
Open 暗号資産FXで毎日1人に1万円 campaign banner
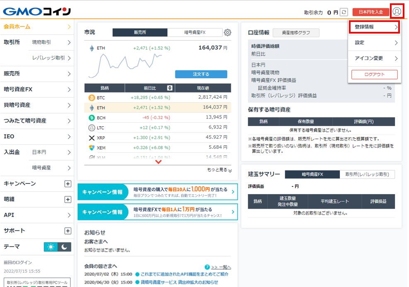tap(157, 212)
